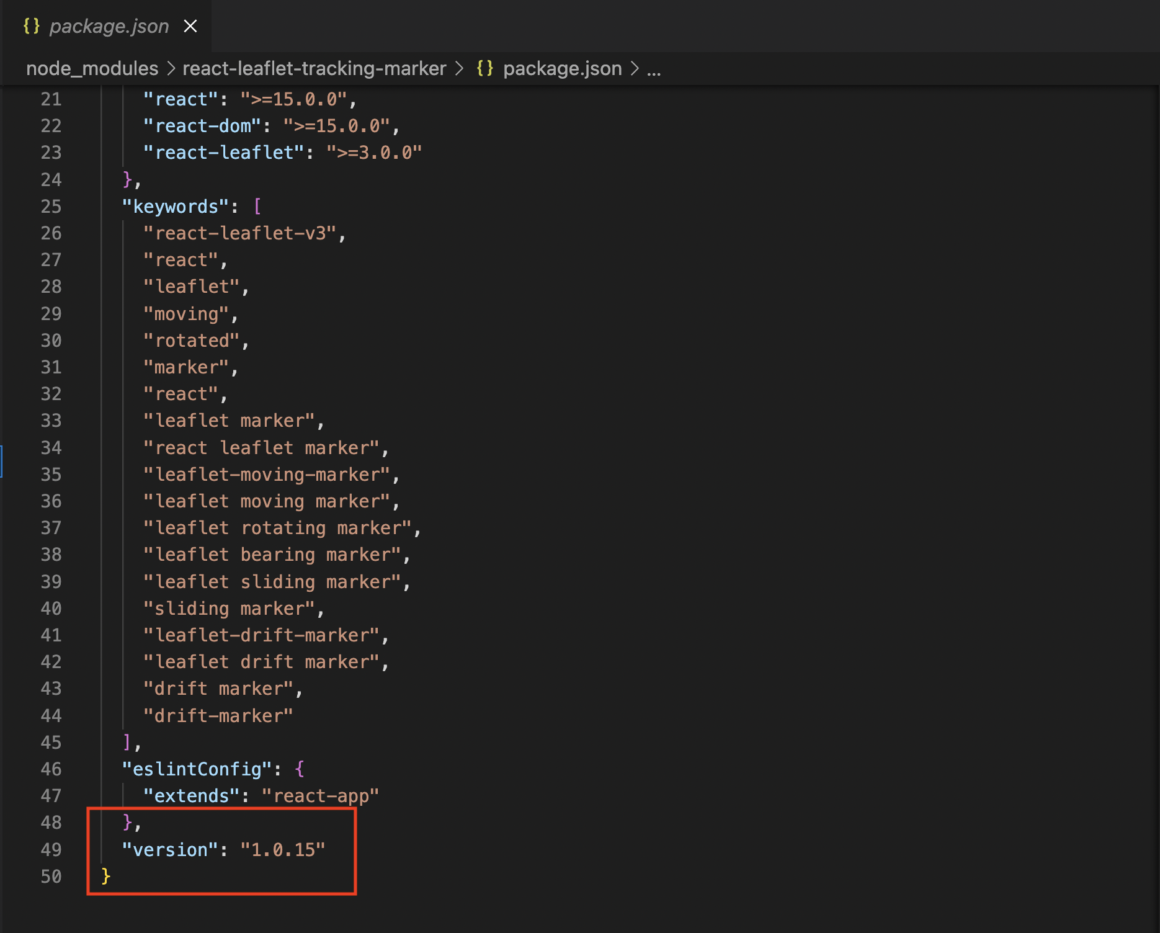Click the "eslintConfig" key
Viewport: 1160px width, 933px height.
tap(197, 769)
